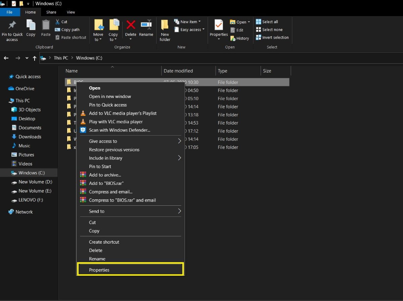
Task: Switch to the Share tab
Action: (51, 12)
